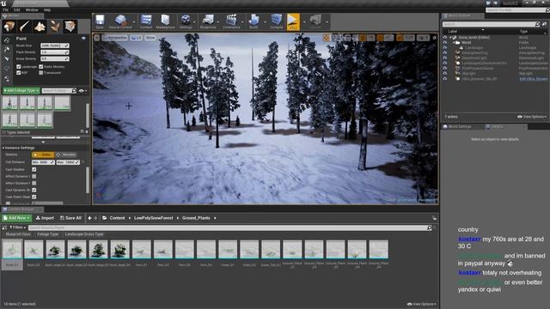Open the Settings toolbar icon
The image size is (550, 309).
[x=186, y=21]
